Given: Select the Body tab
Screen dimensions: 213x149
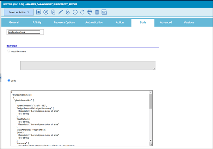Looking at the screenshot, I should pyautogui.click(x=143, y=23).
